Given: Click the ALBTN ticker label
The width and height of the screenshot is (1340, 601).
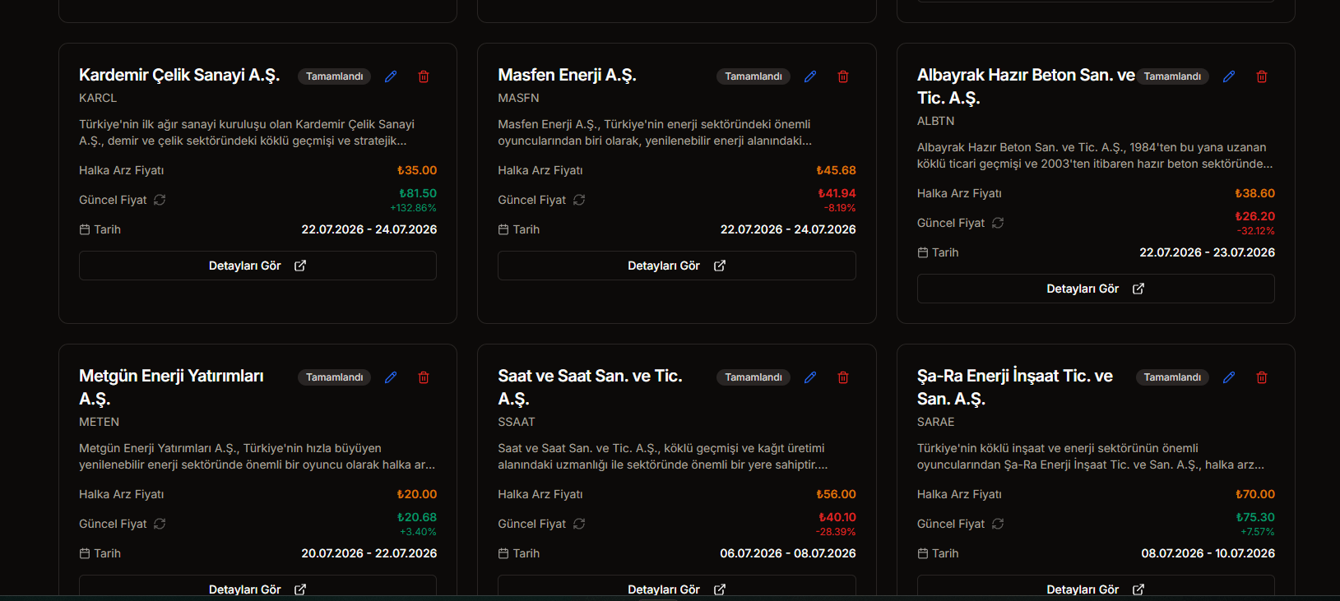Looking at the screenshot, I should [x=936, y=121].
